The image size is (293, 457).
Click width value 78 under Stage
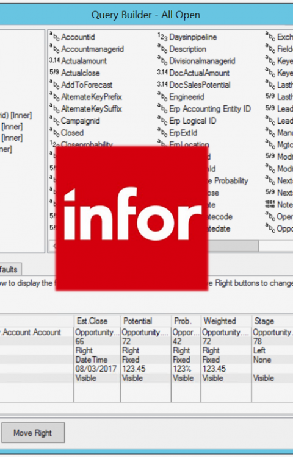click(x=258, y=341)
